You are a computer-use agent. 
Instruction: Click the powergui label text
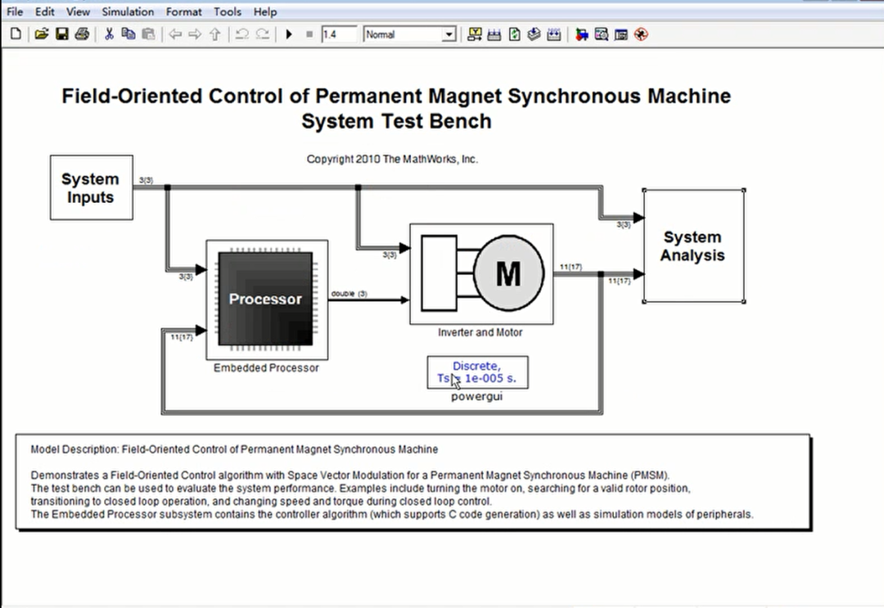[x=477, y=397]
